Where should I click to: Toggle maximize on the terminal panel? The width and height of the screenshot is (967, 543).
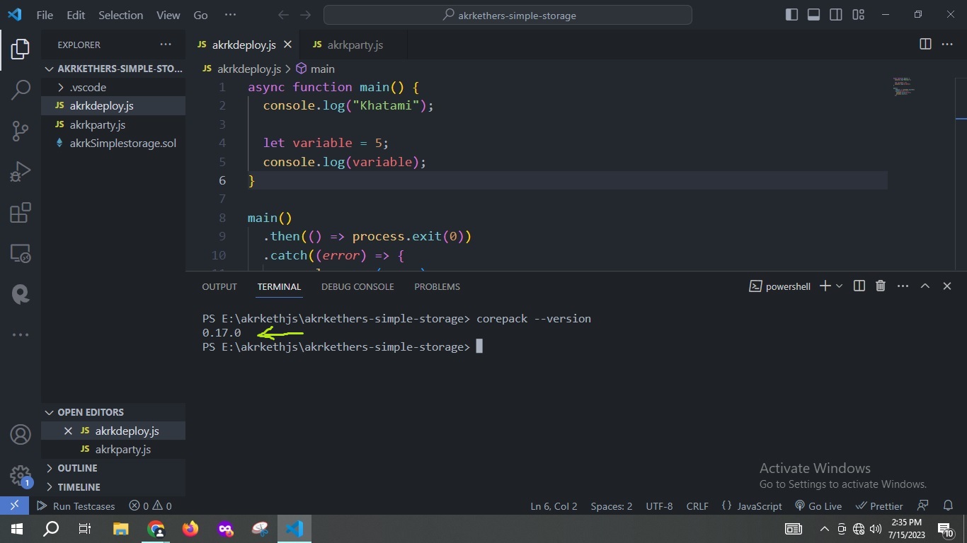[925, 286]
